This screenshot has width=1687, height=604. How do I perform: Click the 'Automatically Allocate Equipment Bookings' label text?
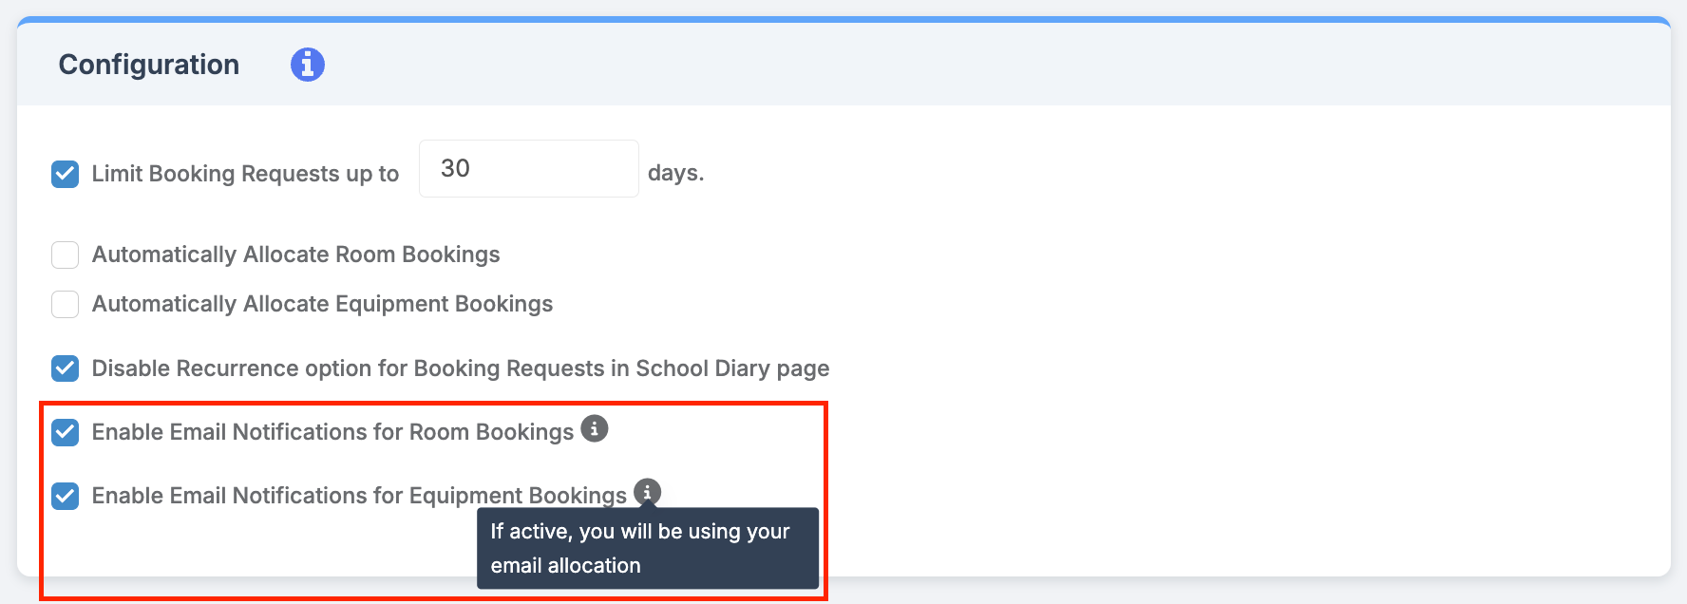(x=322, y=304)
